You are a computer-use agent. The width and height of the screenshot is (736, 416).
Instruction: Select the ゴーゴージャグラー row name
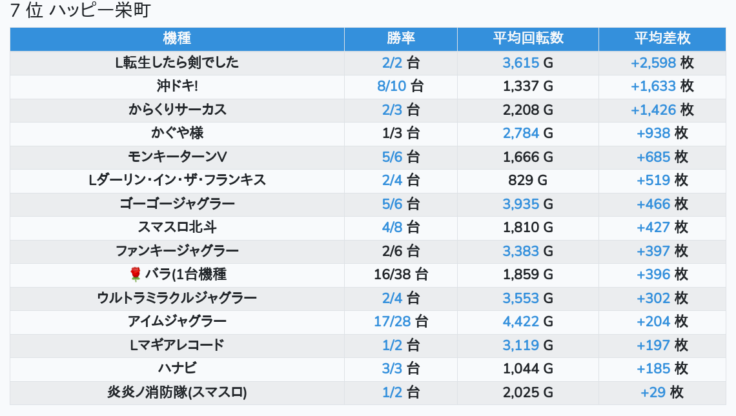point(177,204)
